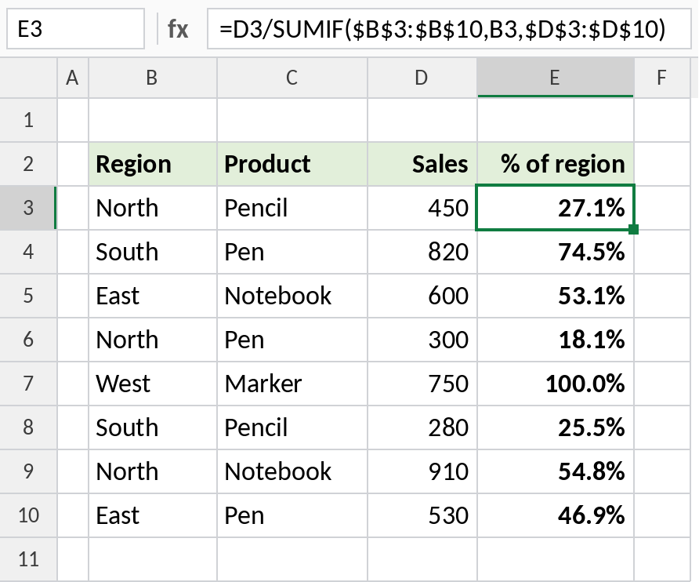The width and height of the screenshot is (699, 582).
Task: Click cell with 27.1% value
Action: click(556, 208)
